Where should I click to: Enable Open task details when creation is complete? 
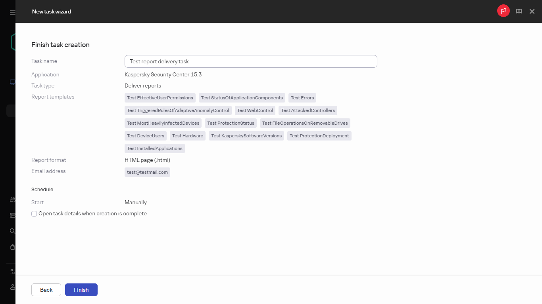[x=34, y=213]
